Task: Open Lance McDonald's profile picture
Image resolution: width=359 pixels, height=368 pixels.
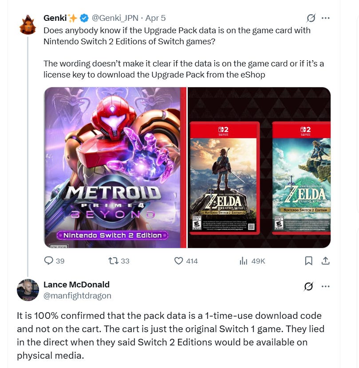Action: tap(28, 290)
